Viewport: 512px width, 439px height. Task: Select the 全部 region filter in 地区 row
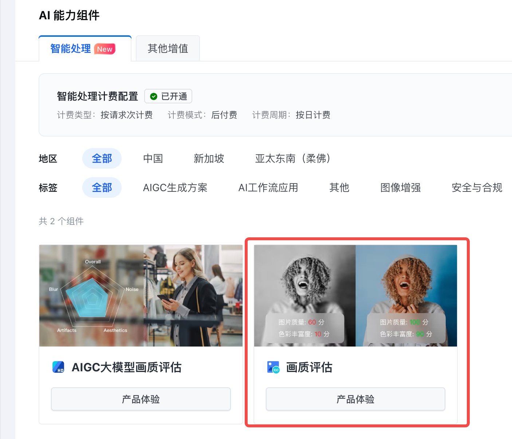coord(102,158)
